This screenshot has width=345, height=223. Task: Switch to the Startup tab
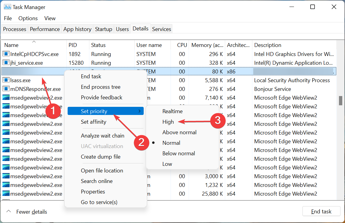tap(104, 29)
